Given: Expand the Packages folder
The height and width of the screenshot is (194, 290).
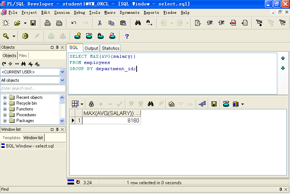Looking at the screenshot, I should click(5, 121).
